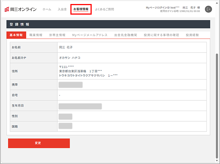Open the 出金先金融機関 tab
This screenshot has height=164, width=220.
(125, 35)
